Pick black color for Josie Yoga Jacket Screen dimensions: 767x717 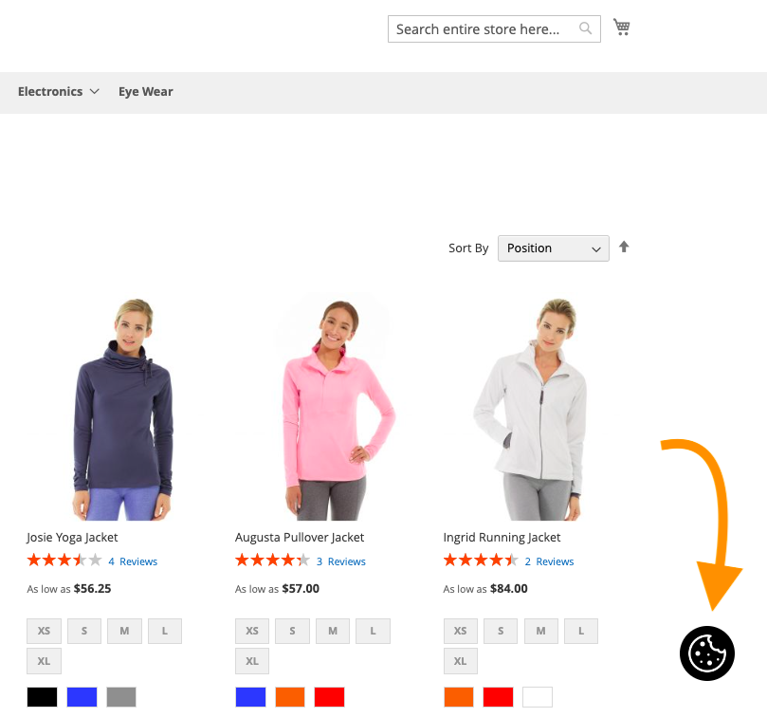click(42, 697)
